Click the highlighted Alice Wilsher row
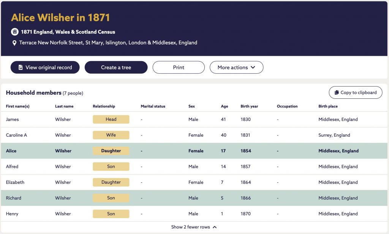Image resolution: width=389 pixels, height=234 pixels. [x=194, y=151]
